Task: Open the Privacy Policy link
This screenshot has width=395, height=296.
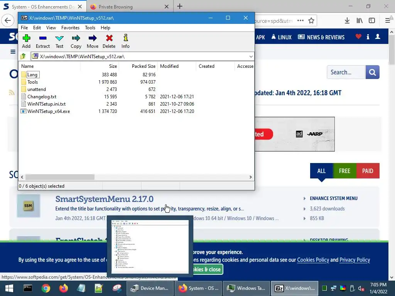Action: point(355,260)
